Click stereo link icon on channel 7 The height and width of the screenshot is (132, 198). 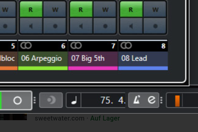click(x=76, y=45)
